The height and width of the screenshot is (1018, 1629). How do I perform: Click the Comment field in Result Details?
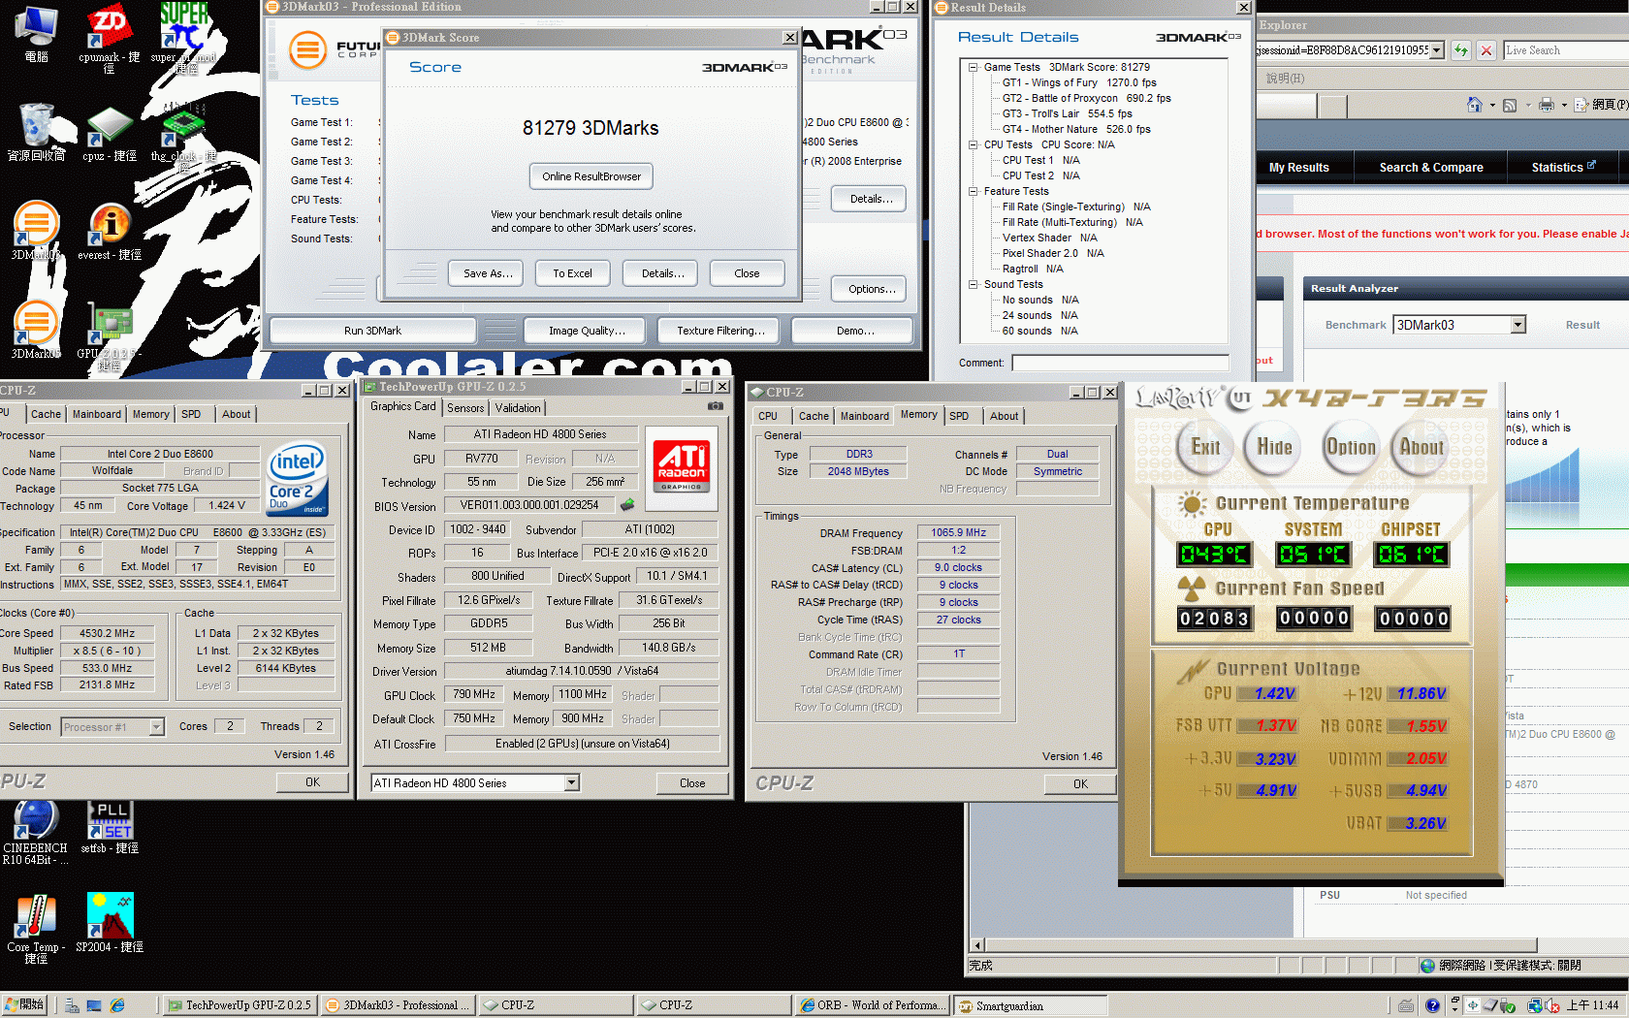pos(1120,363)
